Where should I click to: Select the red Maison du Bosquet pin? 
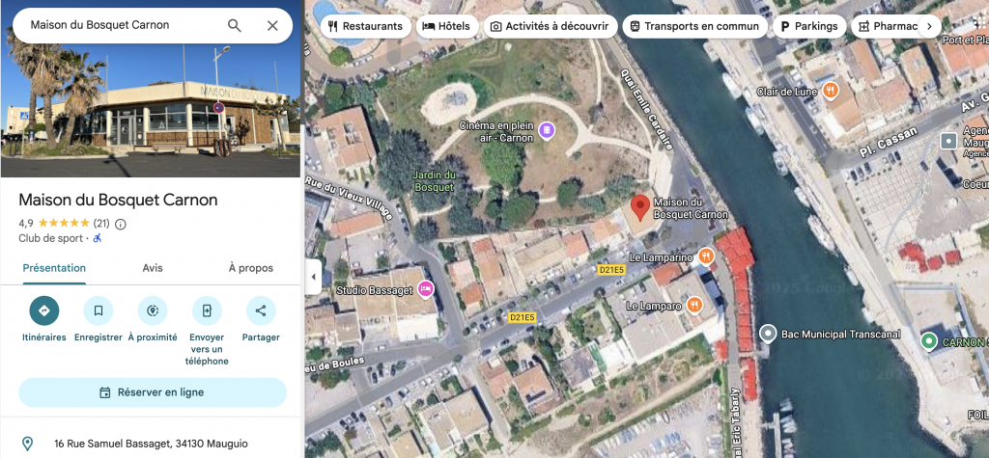pos(639,207)
